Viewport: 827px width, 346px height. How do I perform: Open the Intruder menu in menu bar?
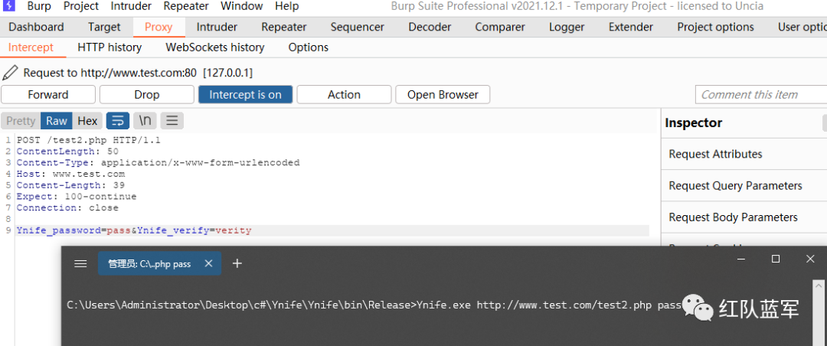click(x=131, y=6)
